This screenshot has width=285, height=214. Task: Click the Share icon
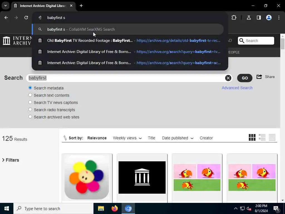(259, 77)
